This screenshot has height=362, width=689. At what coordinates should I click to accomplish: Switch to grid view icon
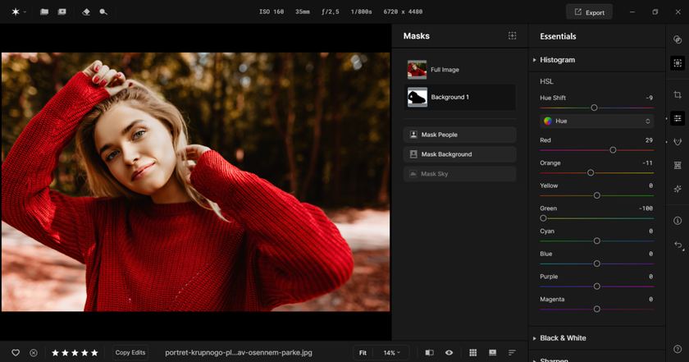(472, 353)
